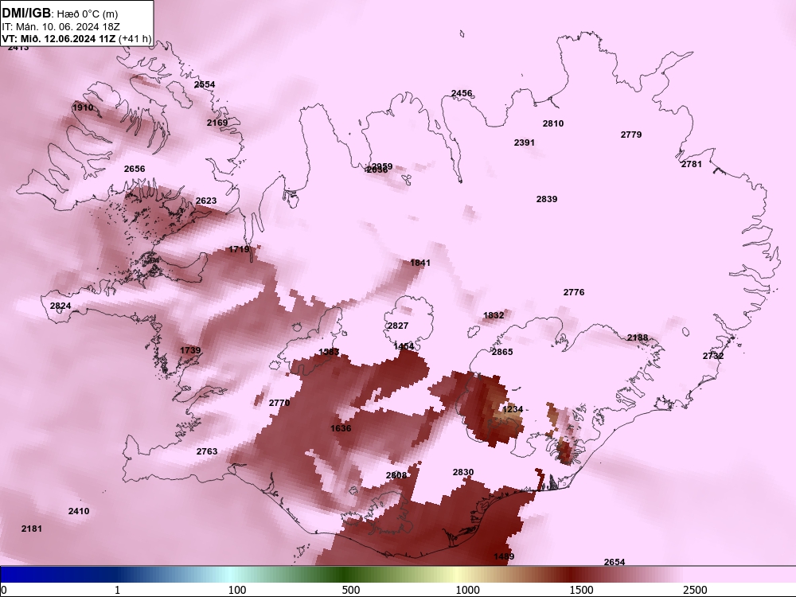Select the 2554 height value
This screenshot has width=796, height=597.
pyautogui.click(x=205, y=84)
